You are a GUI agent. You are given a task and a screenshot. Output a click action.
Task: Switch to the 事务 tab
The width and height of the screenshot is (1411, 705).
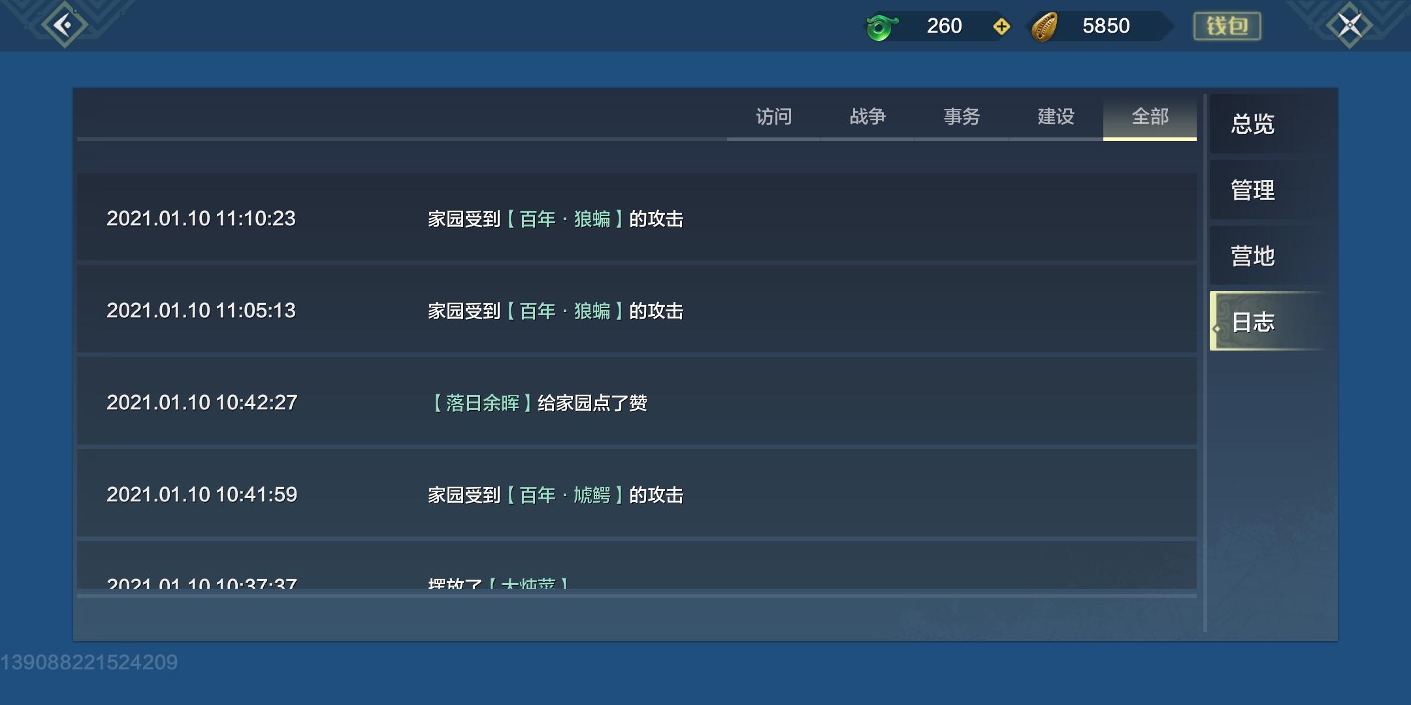coord(962,117)
